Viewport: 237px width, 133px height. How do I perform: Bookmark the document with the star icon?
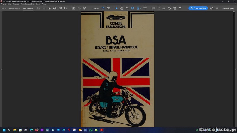[44, 8]
